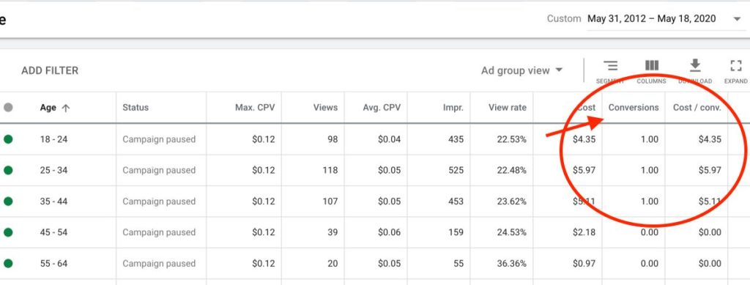The height and width of the screenshot is (285, 750).
Task: Toggle status dot for 35 - 44 row
Action: [8, 201]
